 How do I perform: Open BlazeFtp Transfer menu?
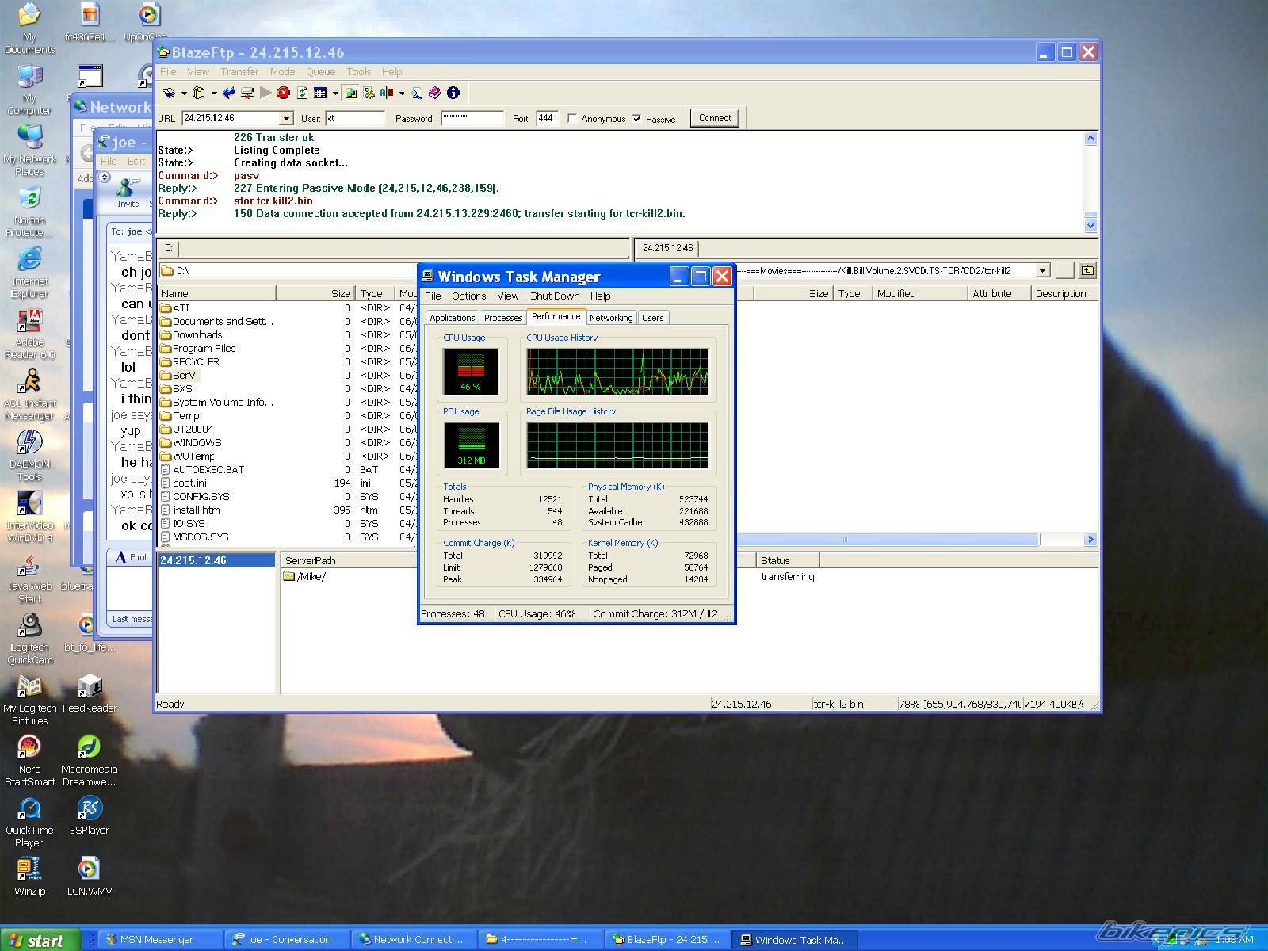[239, 71]
